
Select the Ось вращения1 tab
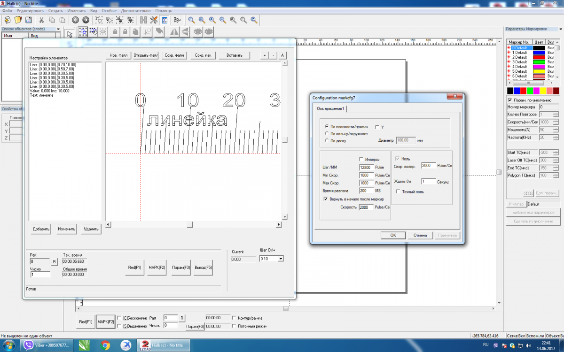pyautogui.click(x=331, y=108)
